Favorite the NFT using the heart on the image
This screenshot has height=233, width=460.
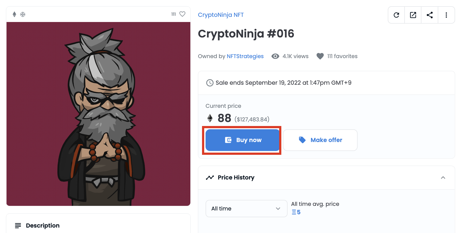click(x=182, y=14)
